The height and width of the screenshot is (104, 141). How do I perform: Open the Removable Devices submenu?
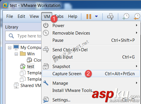91,33
